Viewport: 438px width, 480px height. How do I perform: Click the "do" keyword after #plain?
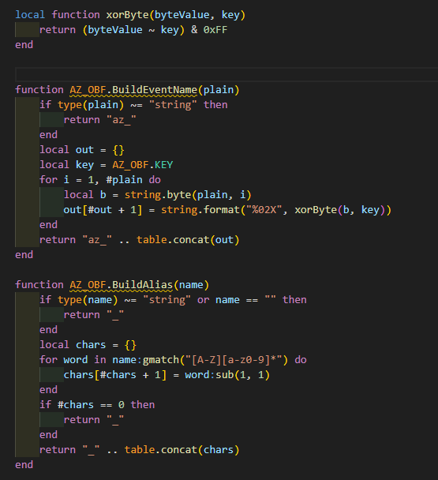click(x=155, y=180)
